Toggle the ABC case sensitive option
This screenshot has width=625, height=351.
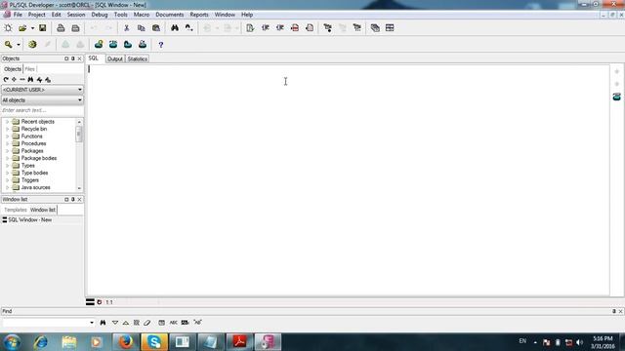click(x=174, y=323)
